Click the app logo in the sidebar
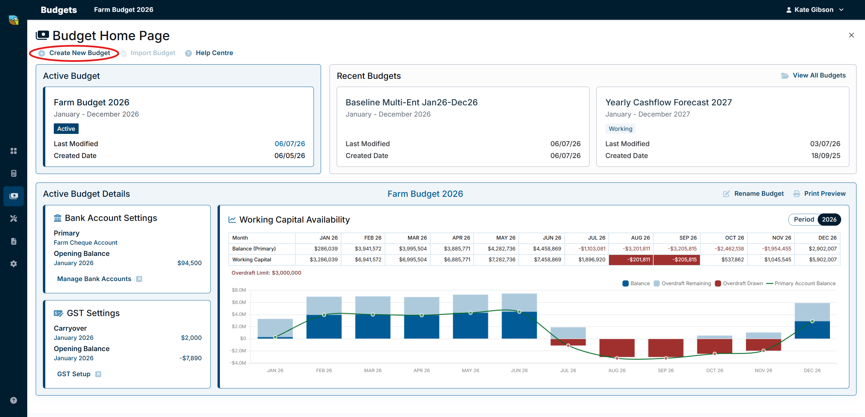The height and width of the screenshot is (417, 865). (14, 20)
